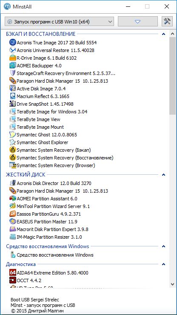The width and height of the screenshot is (177, 315).
Task: Select the Macrium Reflect 6.3.1665 label
Action: coord(43,96)
